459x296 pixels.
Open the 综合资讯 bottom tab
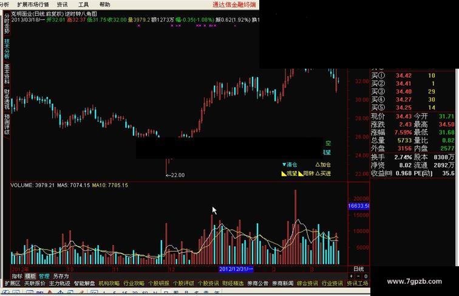(x=307, y=283)
